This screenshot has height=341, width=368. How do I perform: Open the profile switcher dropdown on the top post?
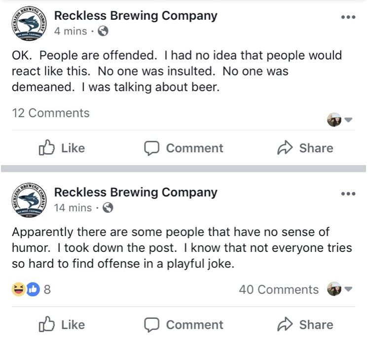point(340,120)
